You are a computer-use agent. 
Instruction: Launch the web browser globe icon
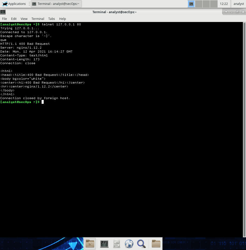(129, 244)
